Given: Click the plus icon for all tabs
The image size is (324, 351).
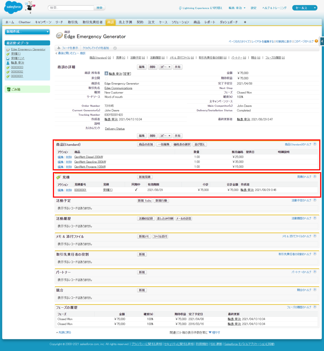Looking at the screenshot, I should tap(245, 22).
